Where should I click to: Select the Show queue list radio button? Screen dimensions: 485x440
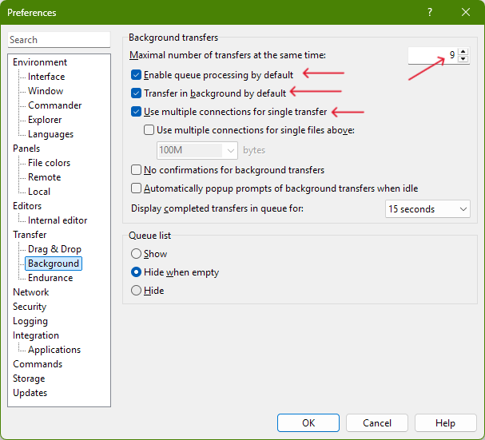click(137, 254)
